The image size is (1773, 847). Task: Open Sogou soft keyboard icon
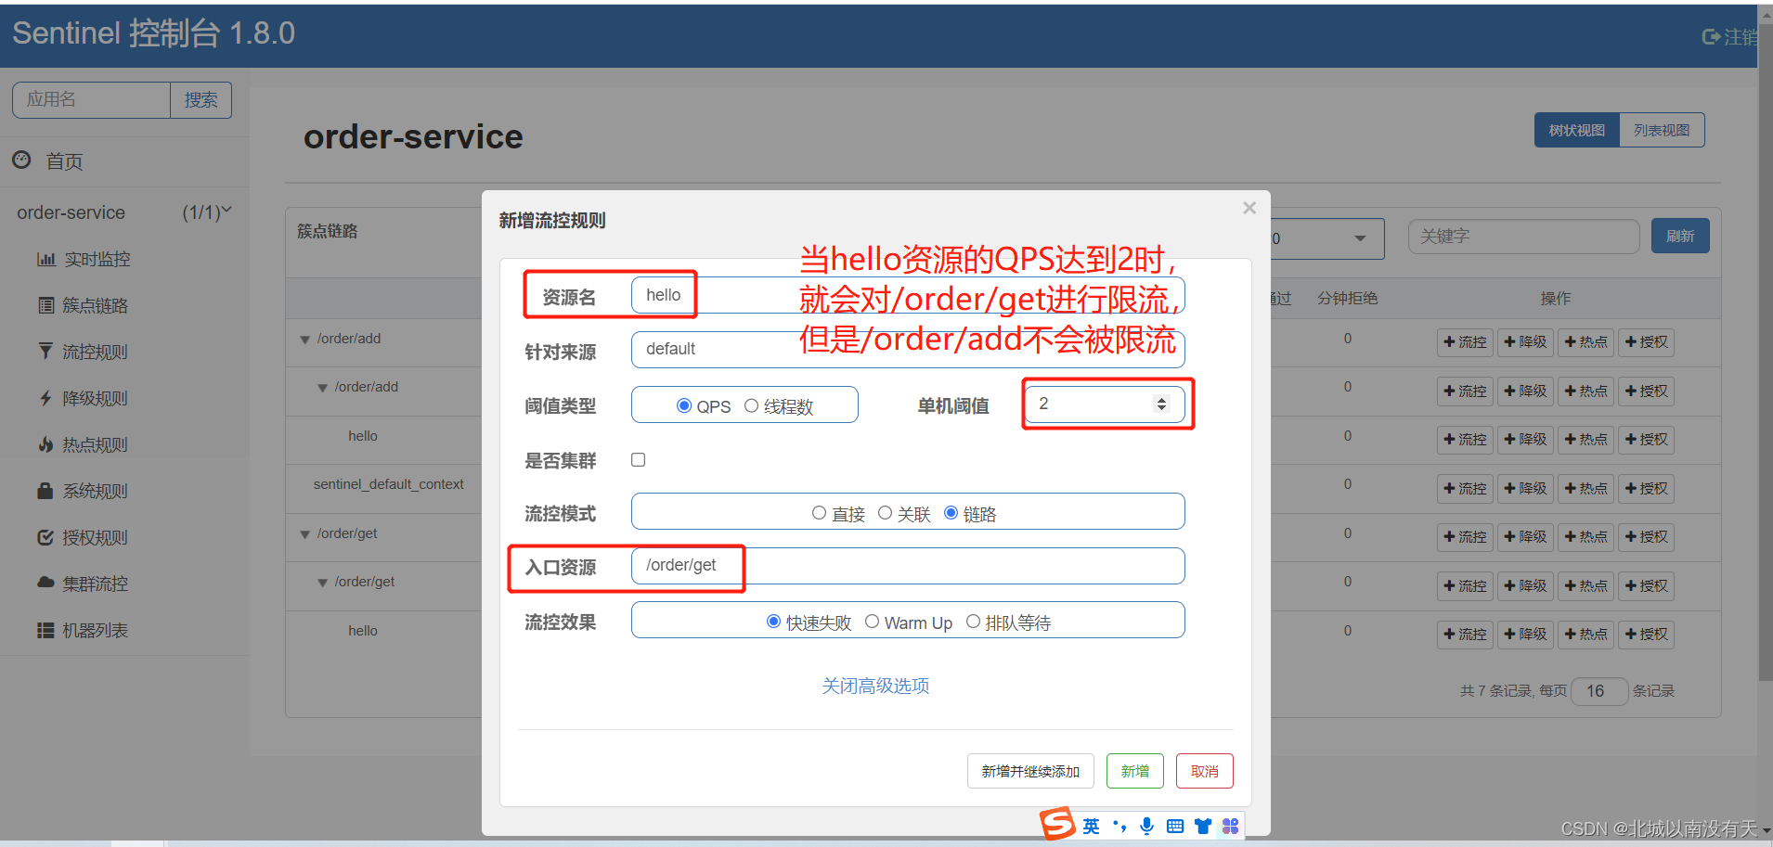coord(1175,826)
